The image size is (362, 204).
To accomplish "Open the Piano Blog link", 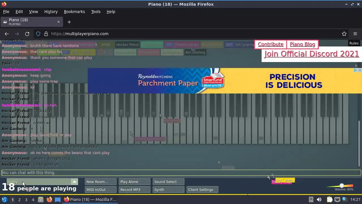I will point(302,44).
